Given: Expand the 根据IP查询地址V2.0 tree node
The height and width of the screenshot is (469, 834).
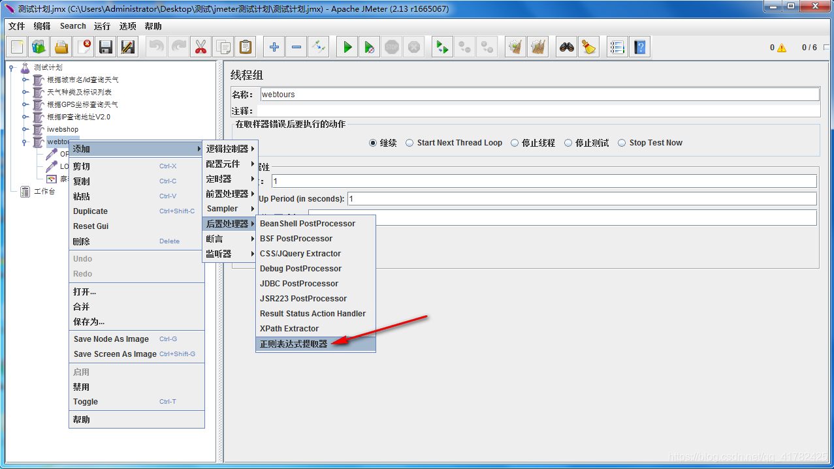Looking at the screenshot, I should pos(25,117).
